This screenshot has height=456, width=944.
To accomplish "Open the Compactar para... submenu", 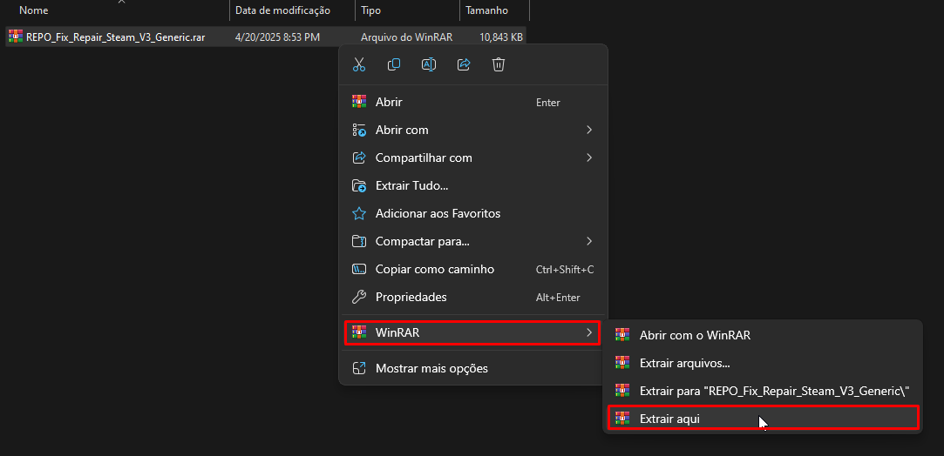I will [x=472, y=242].
